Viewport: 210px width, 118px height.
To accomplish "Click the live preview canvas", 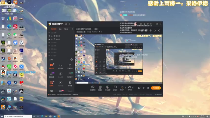I will 119,59.
